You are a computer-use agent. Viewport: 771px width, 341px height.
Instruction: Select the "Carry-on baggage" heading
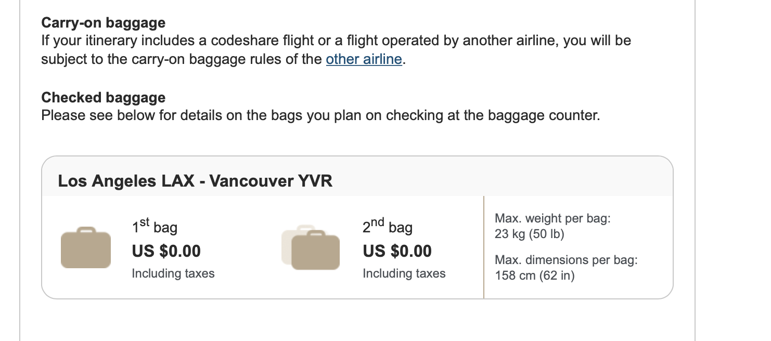pos(104,23)
